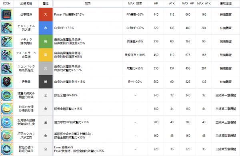Click MAX_HP value 825 in 天盤盾 row
Image resolution: width=240 pixels, height=156 pixels.
[188, 82]
